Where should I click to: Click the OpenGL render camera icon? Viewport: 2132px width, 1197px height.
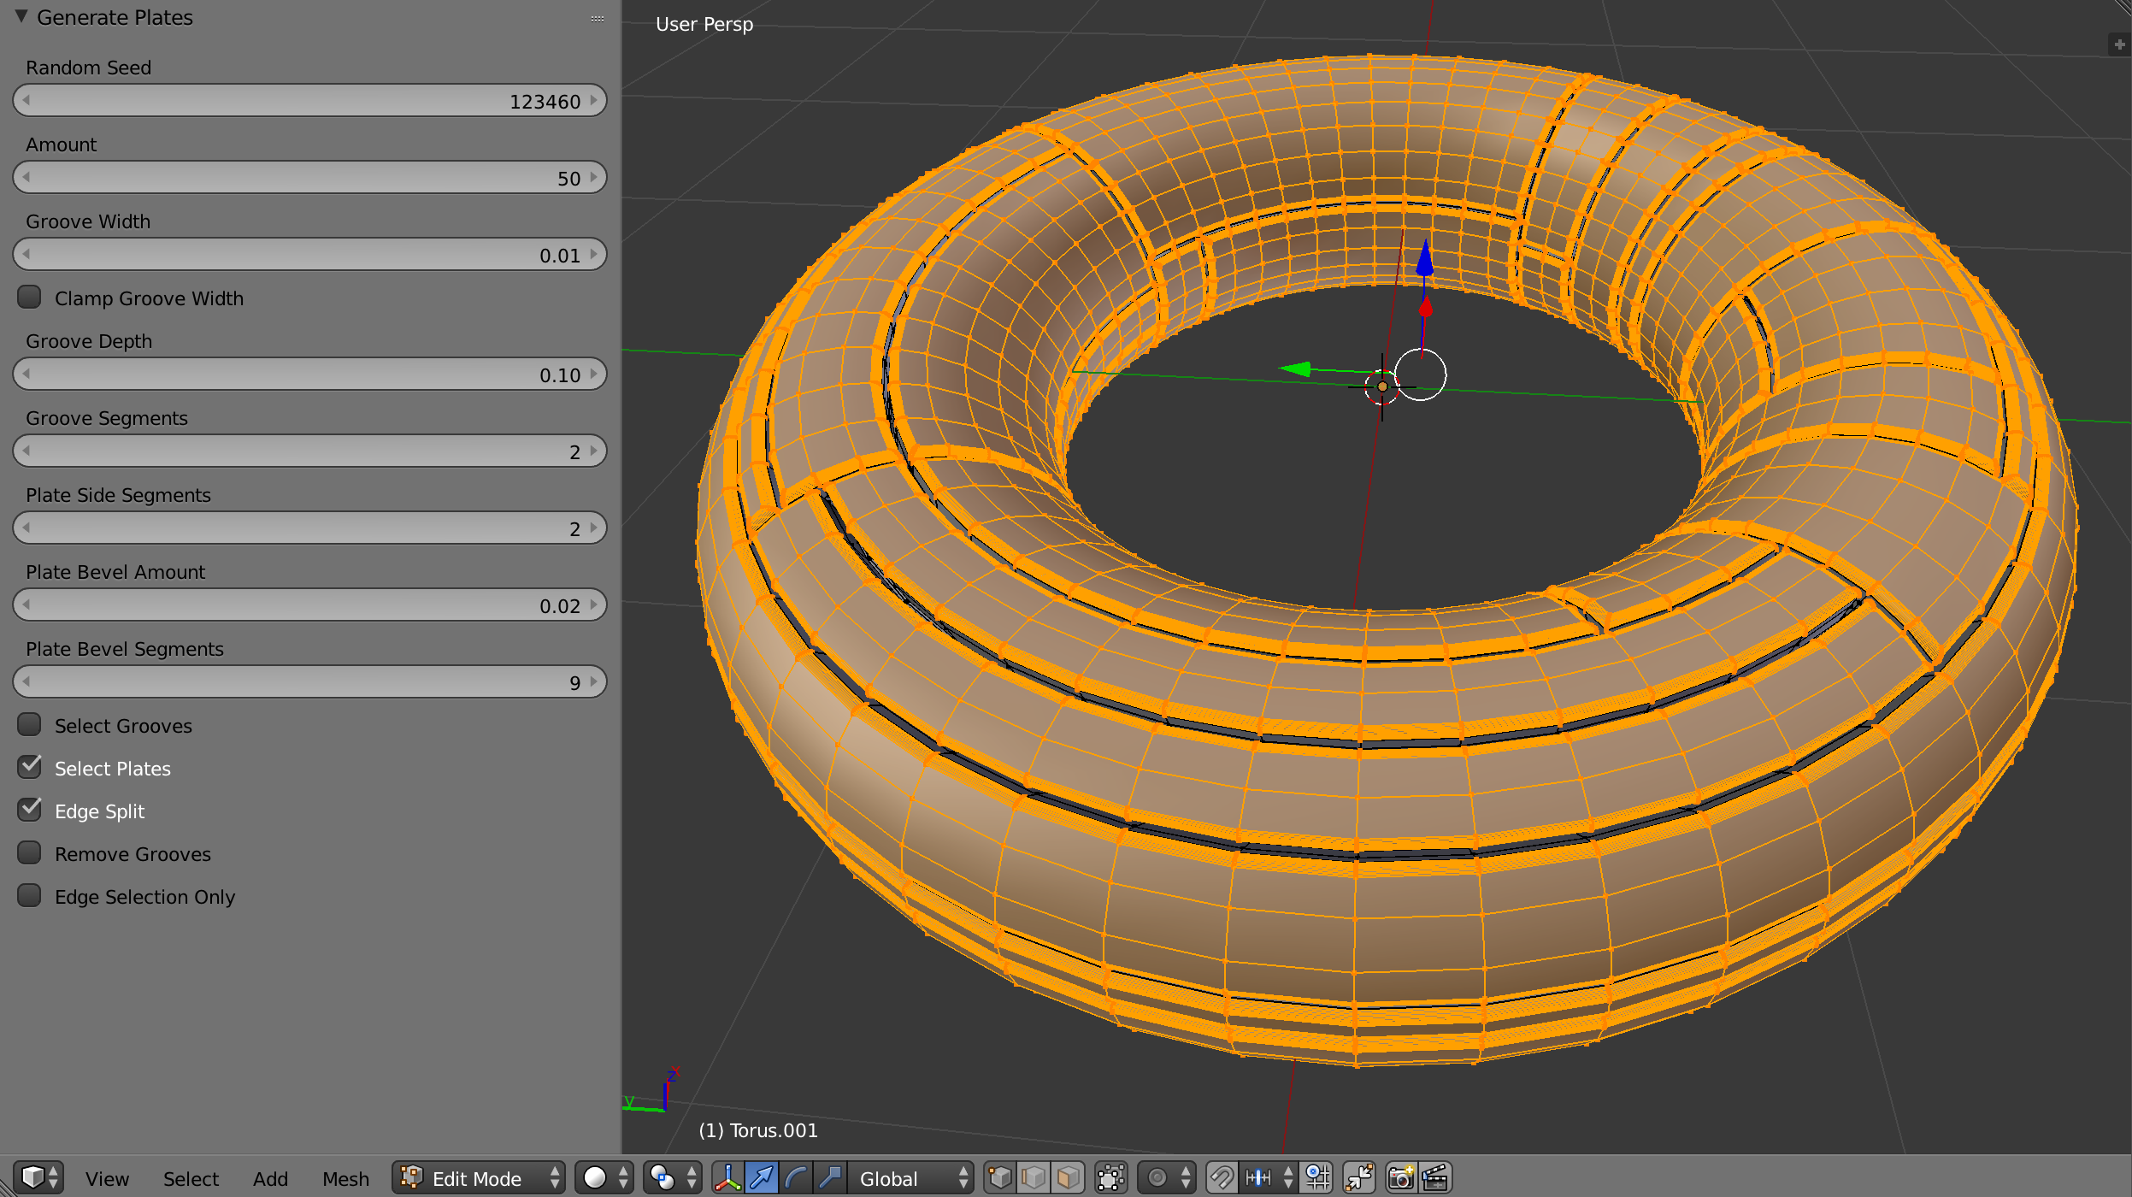[x=1399, y=1177]
